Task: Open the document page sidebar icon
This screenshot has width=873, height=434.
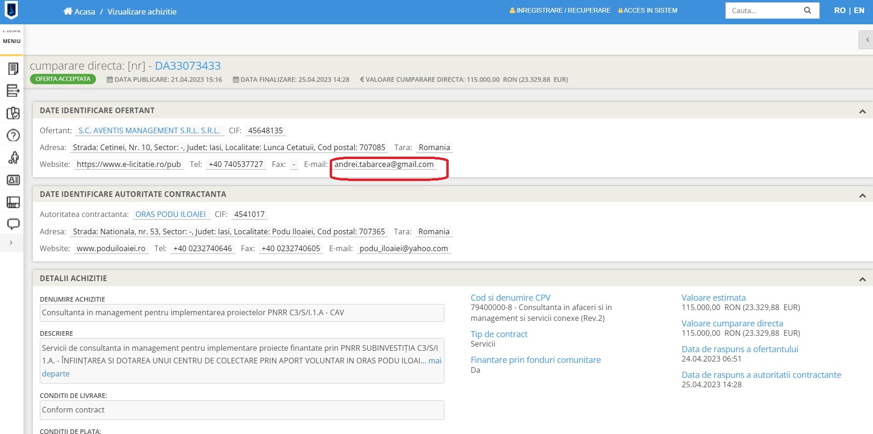Action: 13,69
